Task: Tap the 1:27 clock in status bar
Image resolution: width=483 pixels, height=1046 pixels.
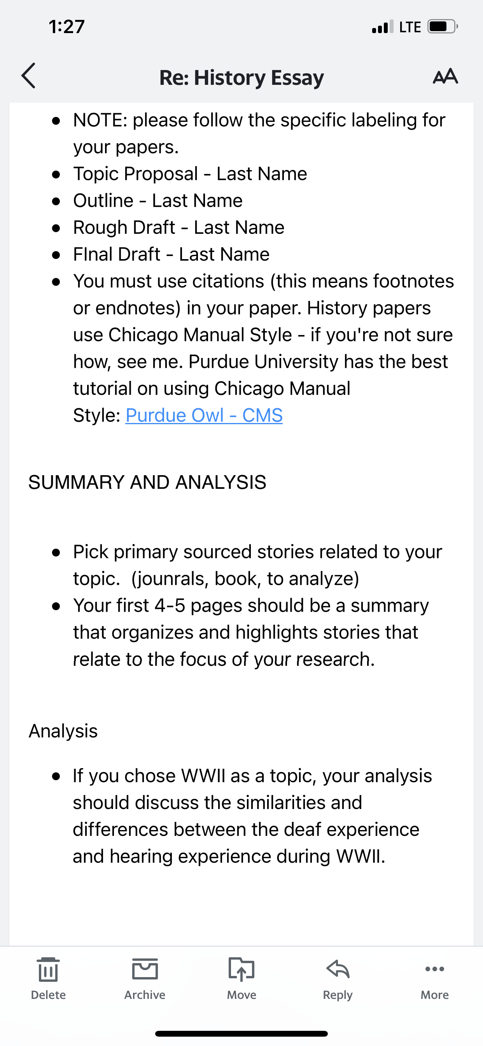Action: (66, 27)
